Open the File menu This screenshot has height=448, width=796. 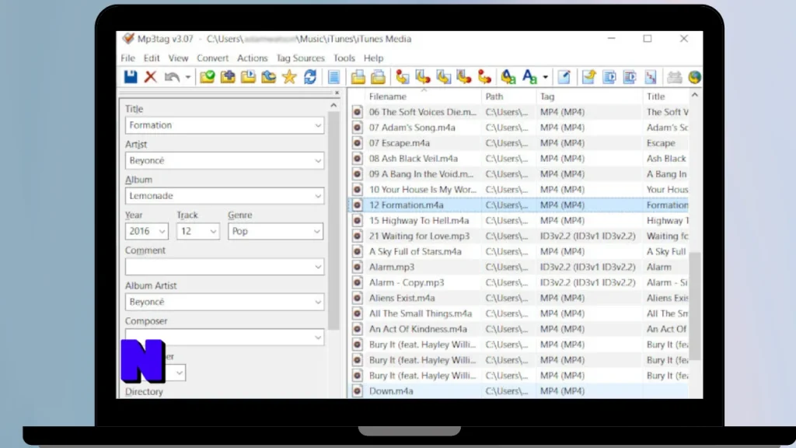coord(128,58)
